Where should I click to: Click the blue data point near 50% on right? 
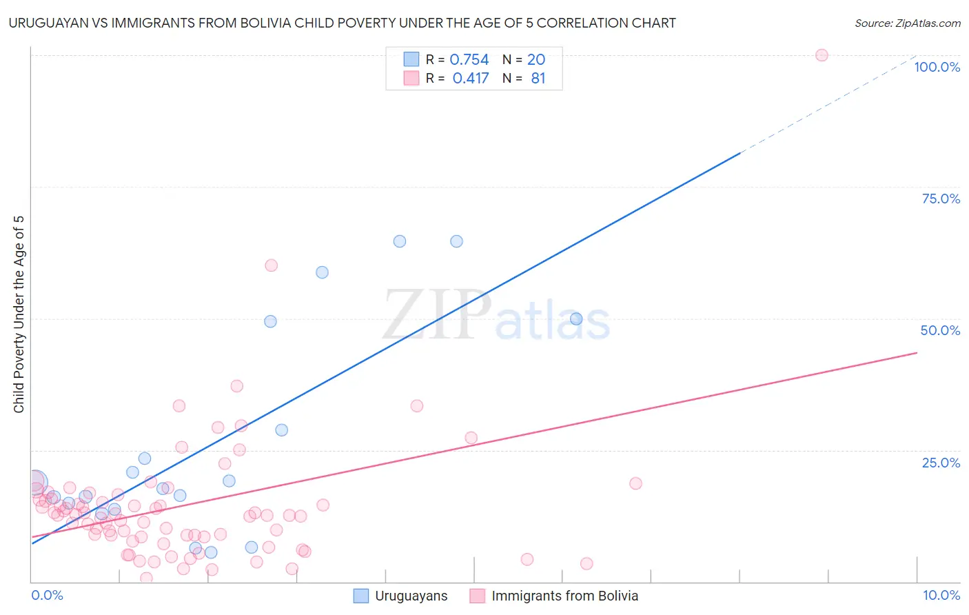[576, 319]
